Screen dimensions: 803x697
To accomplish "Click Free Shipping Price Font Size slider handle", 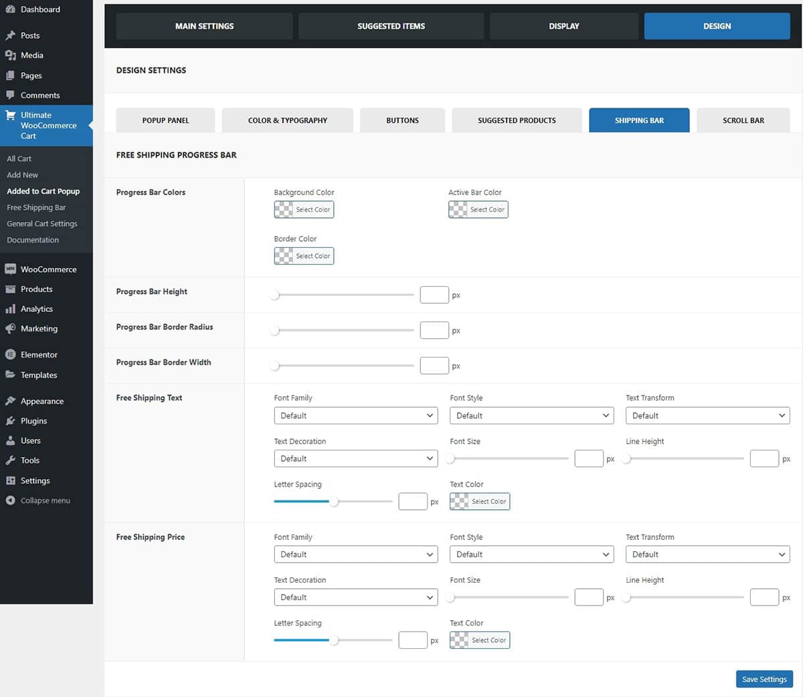I will coord(450,597).
